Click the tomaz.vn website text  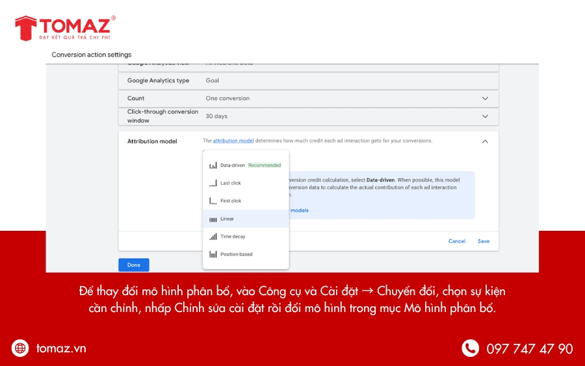(x=62, y=348)
